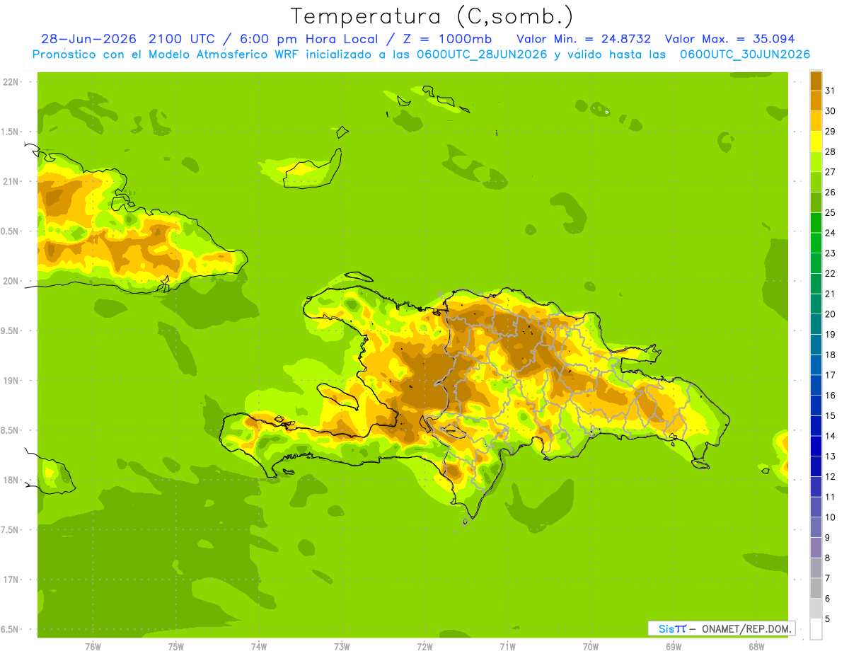The image size is (849, 656).
Task: Select the yellow swatch between 28 and 29
Action: [x=816, y=142]
